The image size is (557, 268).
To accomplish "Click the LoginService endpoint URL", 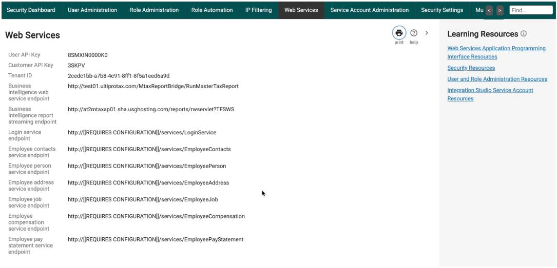I will pos(142,133).
